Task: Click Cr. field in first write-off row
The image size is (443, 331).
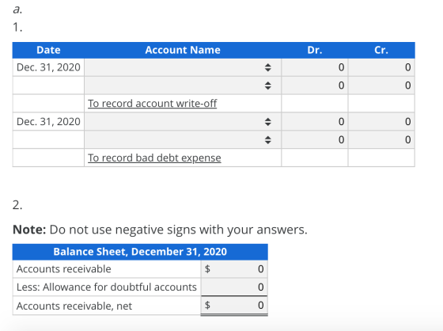Action: (381, 67)
